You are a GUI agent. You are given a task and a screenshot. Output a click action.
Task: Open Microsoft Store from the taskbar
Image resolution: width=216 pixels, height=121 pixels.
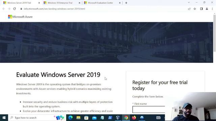click(86, 118)
